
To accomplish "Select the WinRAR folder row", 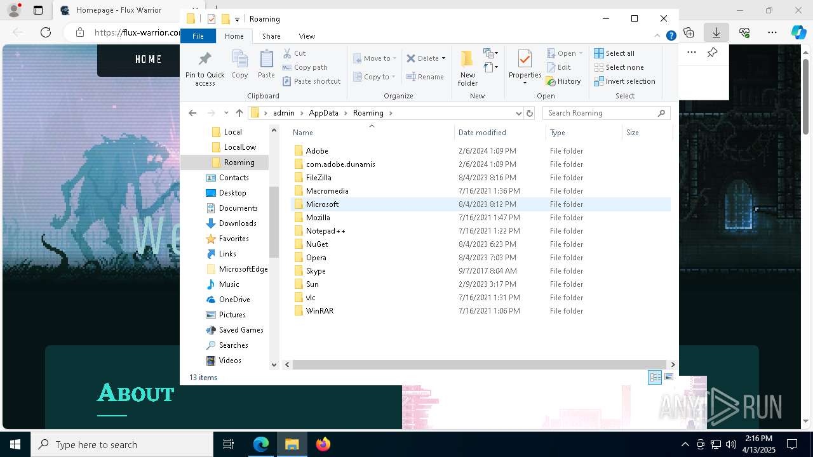I will coord(481,311).
